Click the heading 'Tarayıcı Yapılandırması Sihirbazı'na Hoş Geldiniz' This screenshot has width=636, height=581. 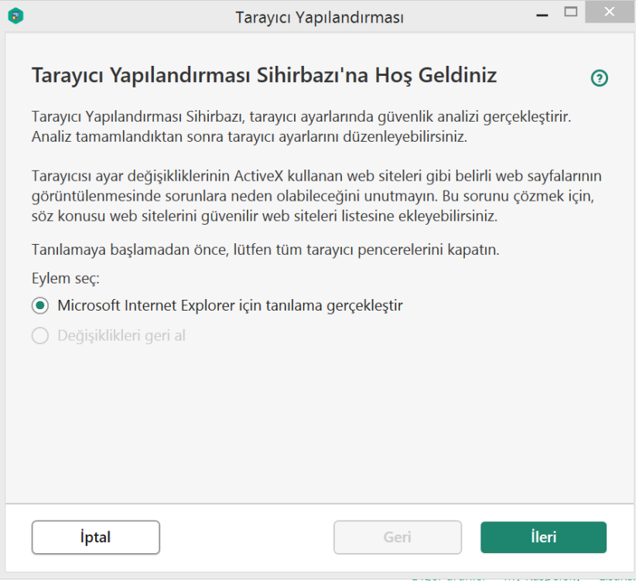pyautogui.click(x=264, y=76)
